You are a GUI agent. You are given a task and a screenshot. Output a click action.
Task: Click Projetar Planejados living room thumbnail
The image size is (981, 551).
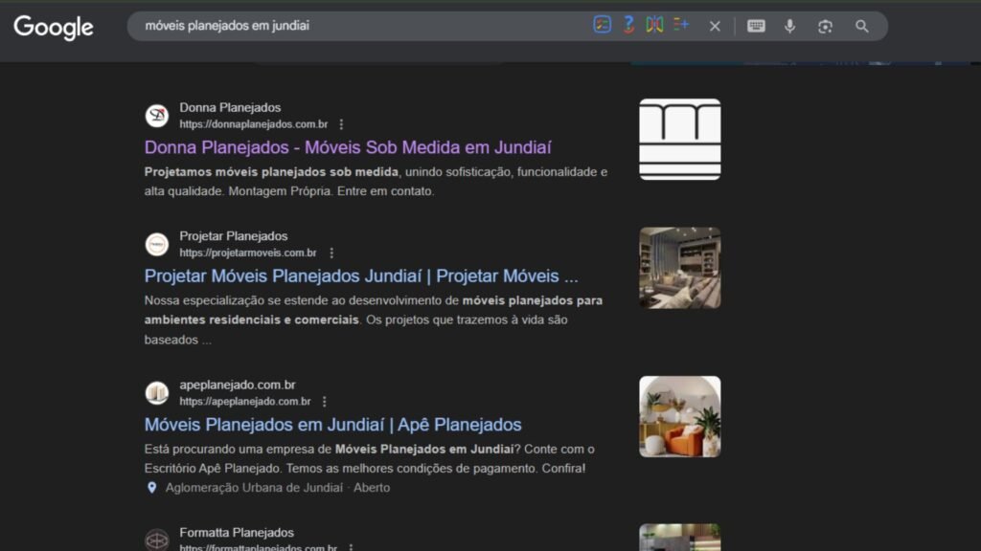pyautogui.click(x=679, y=268)
